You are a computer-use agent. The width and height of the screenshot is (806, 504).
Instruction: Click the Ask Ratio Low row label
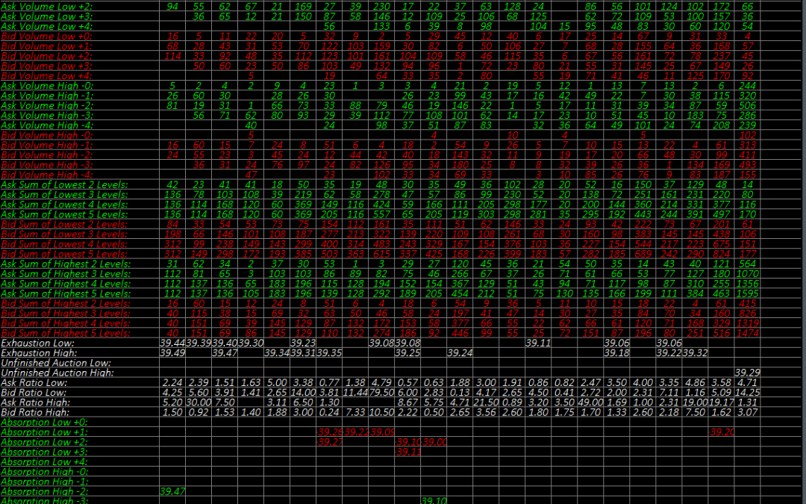[x=34, y=382]
